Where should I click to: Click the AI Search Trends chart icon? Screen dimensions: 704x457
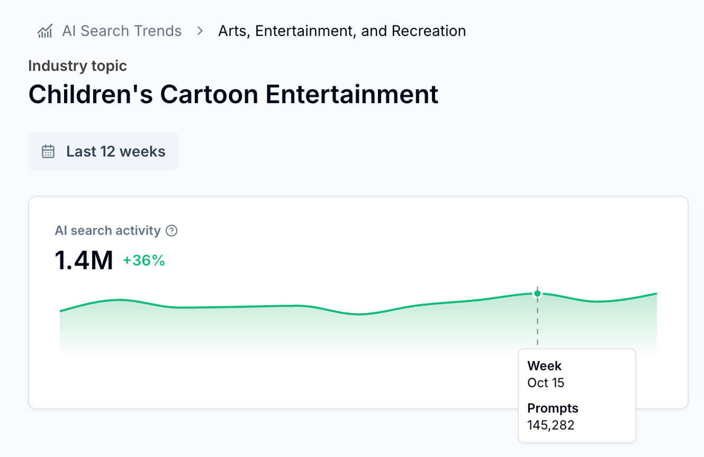[45, 31]
